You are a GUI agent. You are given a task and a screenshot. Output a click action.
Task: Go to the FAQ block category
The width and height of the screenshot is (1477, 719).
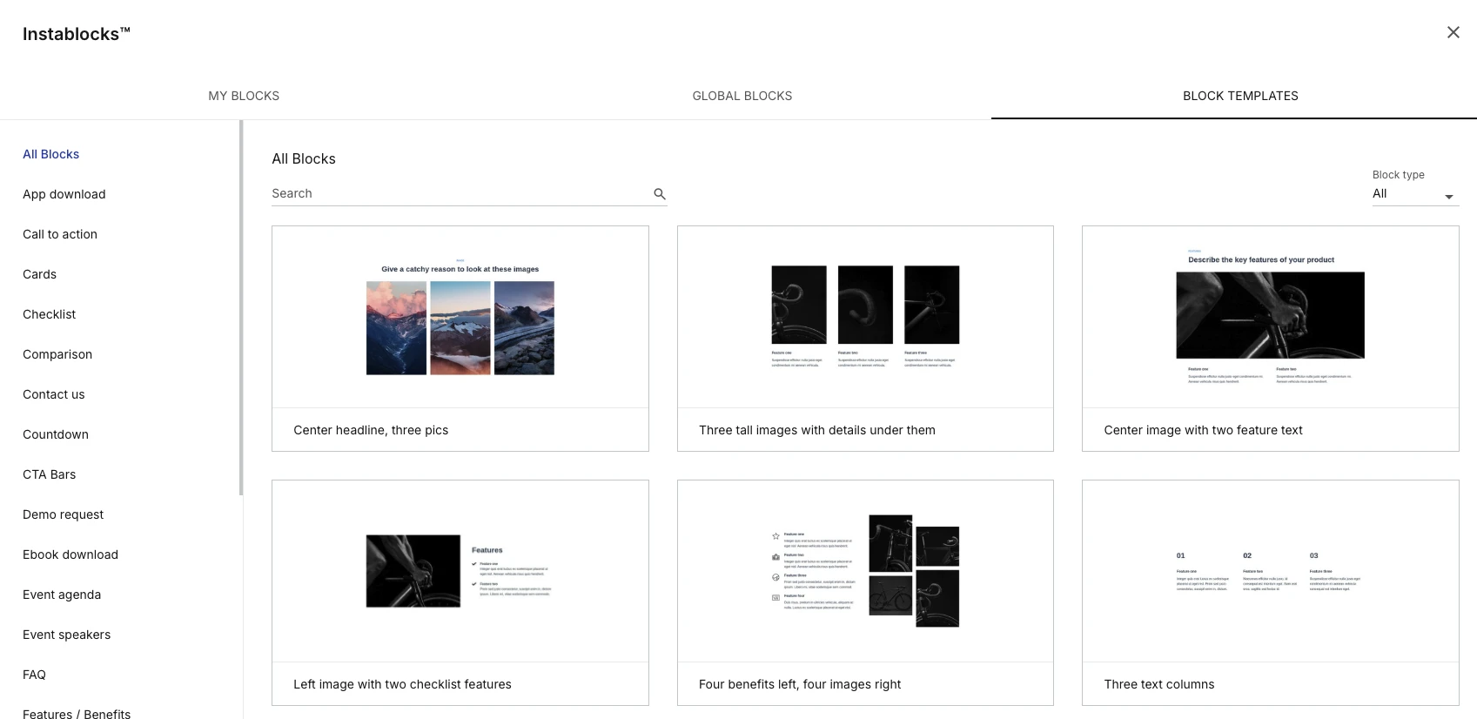click(x=35, y=675)
